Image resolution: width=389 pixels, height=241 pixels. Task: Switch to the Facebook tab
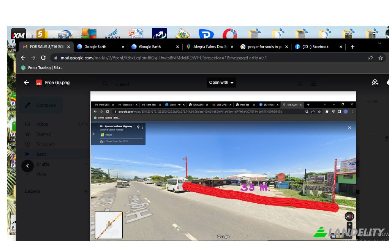click(315, 47)
